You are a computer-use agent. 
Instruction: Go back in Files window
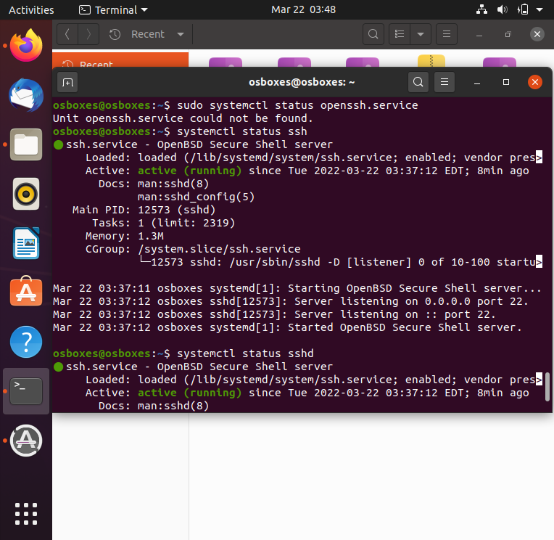pyautogui.click(x=67, y=34)
